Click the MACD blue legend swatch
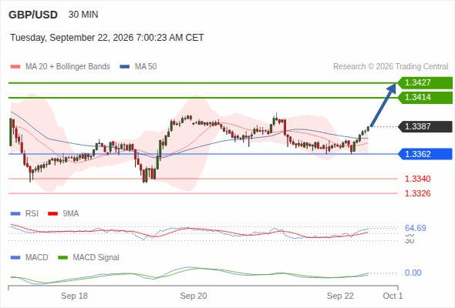455x308 pixels. 15,258
